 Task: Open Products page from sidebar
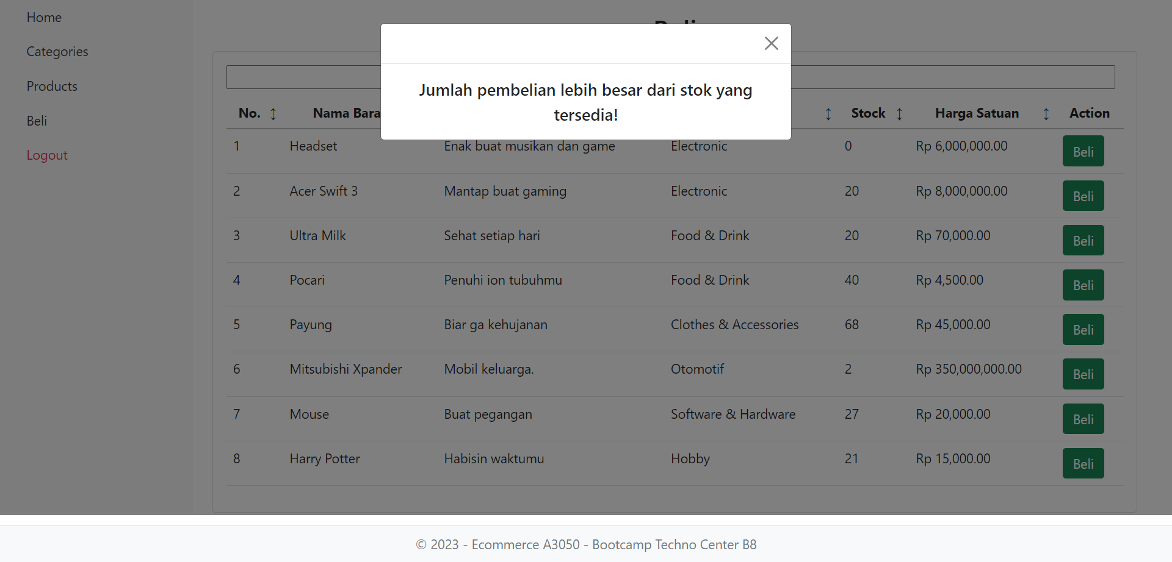(x=52, y=87)
